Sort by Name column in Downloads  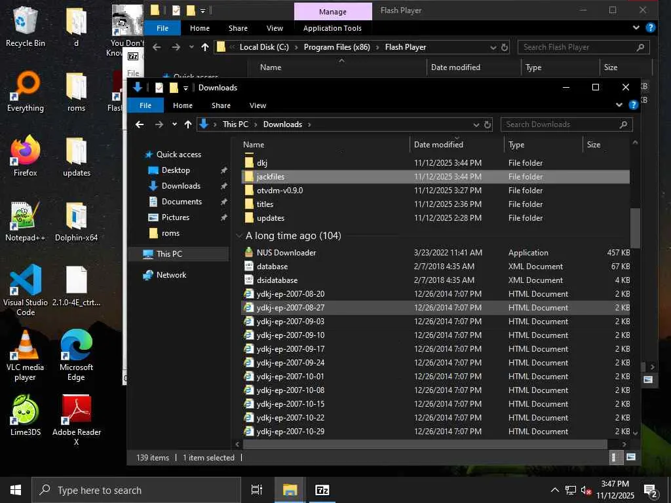(254, 145)
